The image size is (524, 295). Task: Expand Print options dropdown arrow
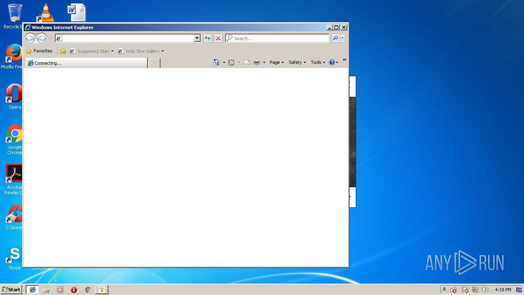[264, 63]
